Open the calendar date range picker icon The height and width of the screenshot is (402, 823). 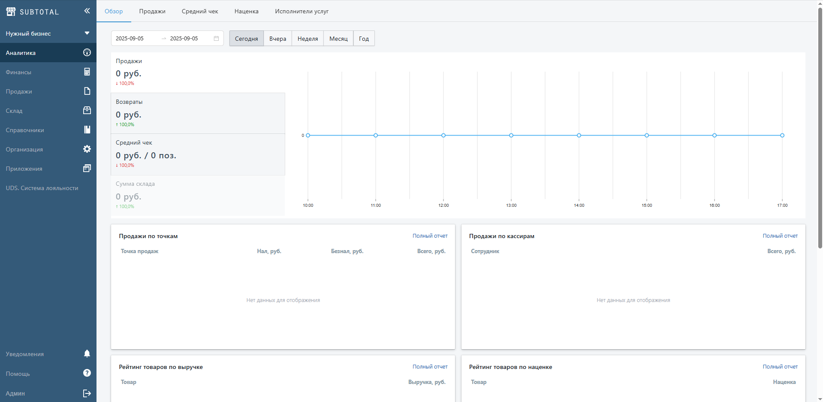216,38
